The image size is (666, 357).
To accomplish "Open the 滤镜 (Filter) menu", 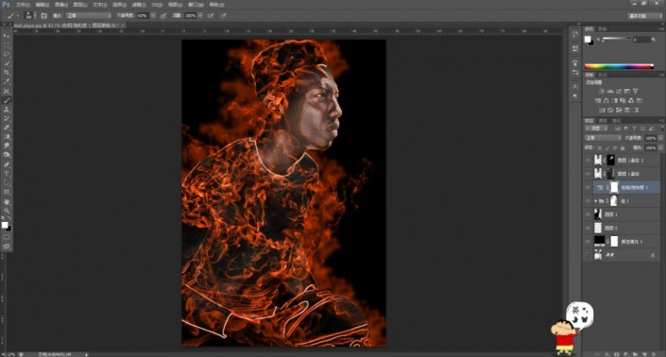I will (139, 5).
